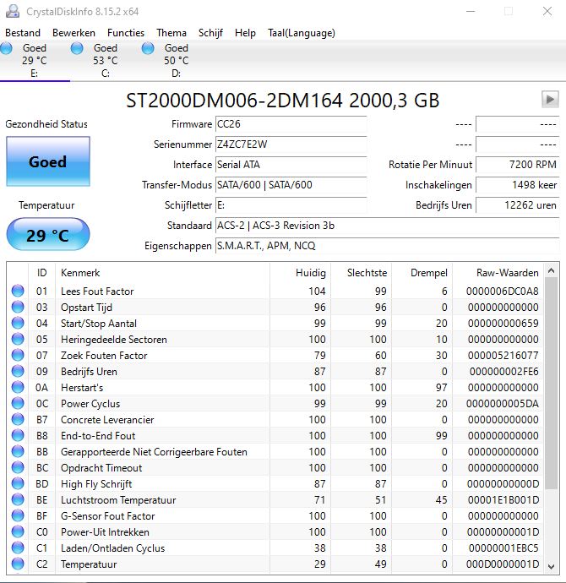Select the D: disk tab at 50 °C
The image size is (566, 583).
[177, 60]
